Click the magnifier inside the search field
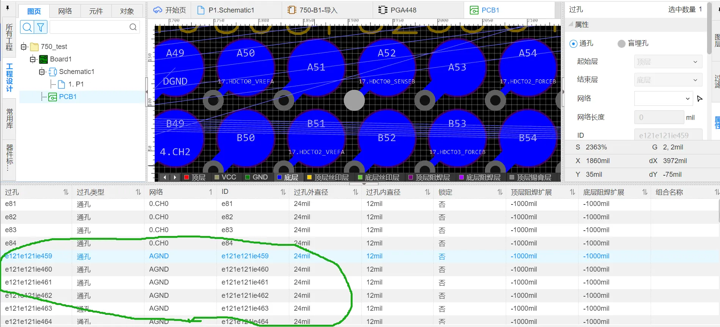720x327 pixels. click(133, 27)
